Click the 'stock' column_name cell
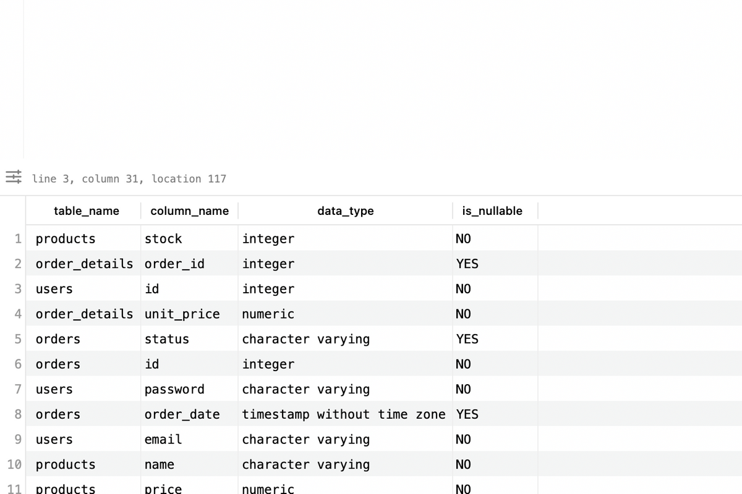 coord(163,238)
